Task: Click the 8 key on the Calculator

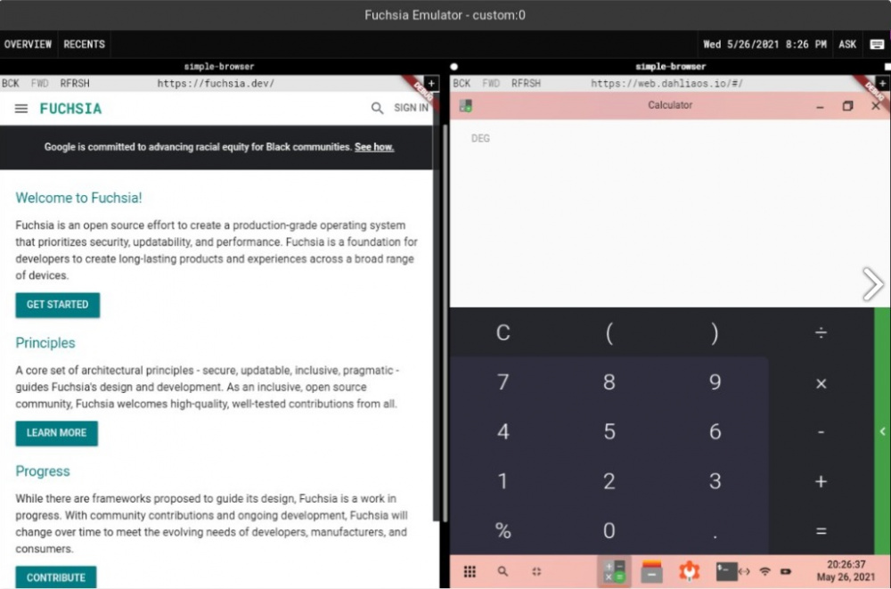Action: click(609, 382)
